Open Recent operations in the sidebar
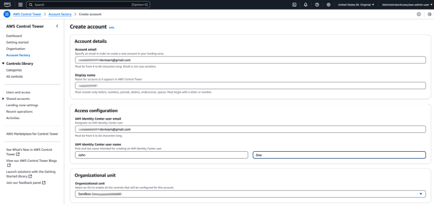Screen dimensions: 434x205 click(x=19, y=111)
